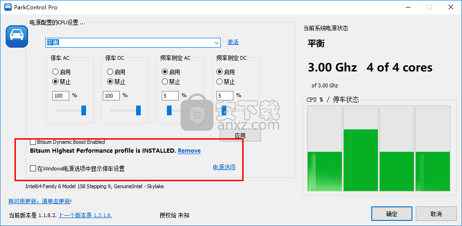Click the 停车 DC slider handle
The image size is (462, 226).
tap(138, 110)
